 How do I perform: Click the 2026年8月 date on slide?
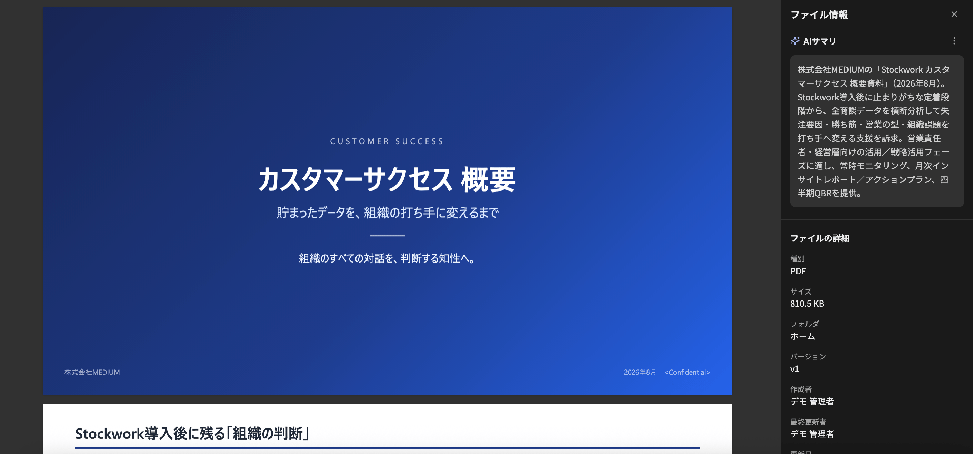click(x=640, y=372)
